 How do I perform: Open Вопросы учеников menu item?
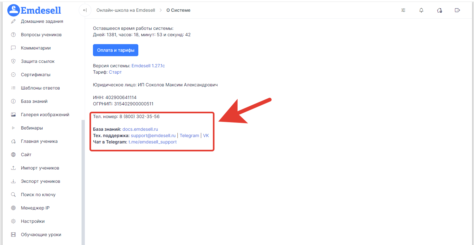coord(41,35)
